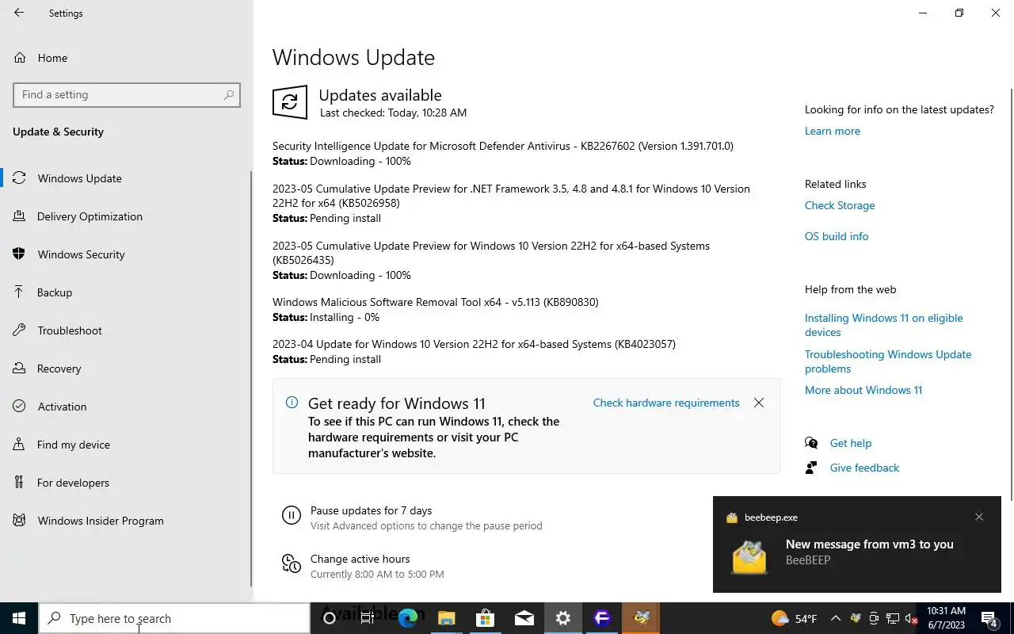Click the Change active hours clock icon
This screenshot has width=1014, height=634.
[292, 563]
